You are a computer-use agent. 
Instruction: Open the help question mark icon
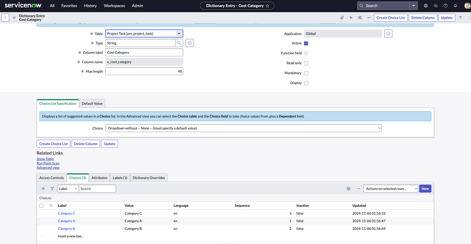point(446,6)
